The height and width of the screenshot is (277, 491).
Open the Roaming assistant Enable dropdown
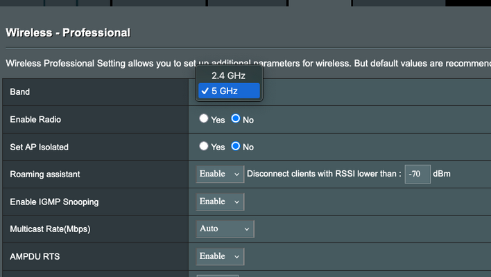[x=220, y=174]
